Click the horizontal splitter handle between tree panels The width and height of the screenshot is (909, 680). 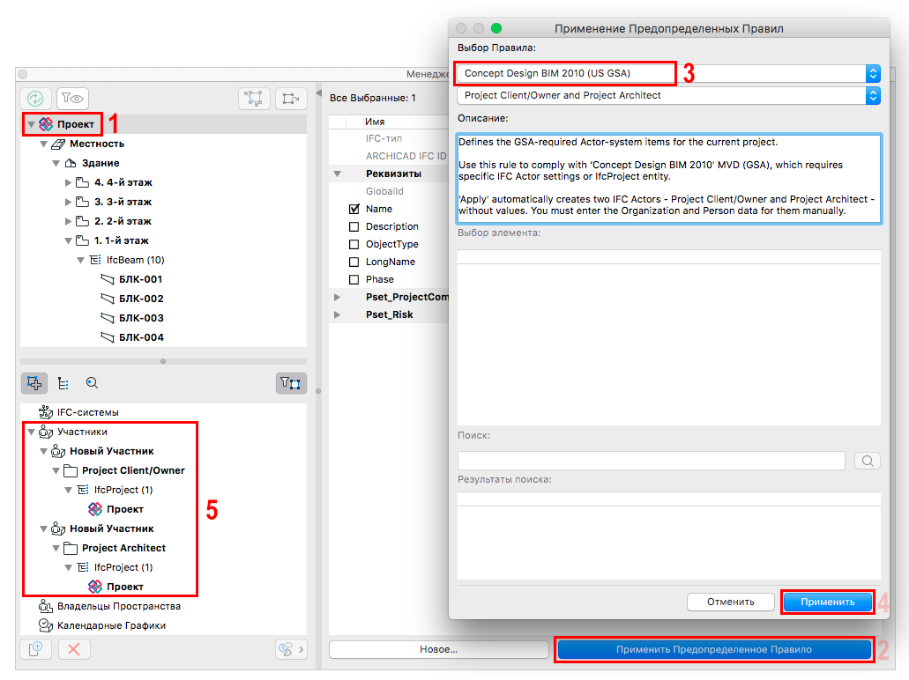tap(163, 361)
